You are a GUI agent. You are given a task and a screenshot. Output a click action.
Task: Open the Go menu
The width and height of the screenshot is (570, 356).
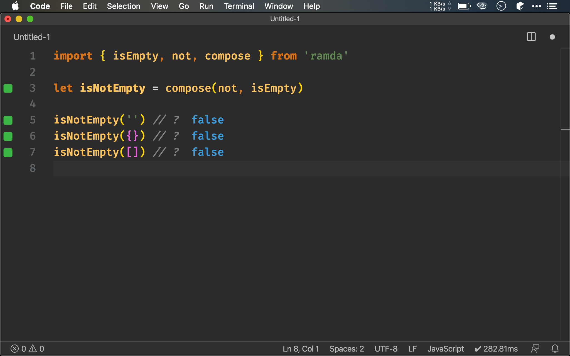click(184, 6)
